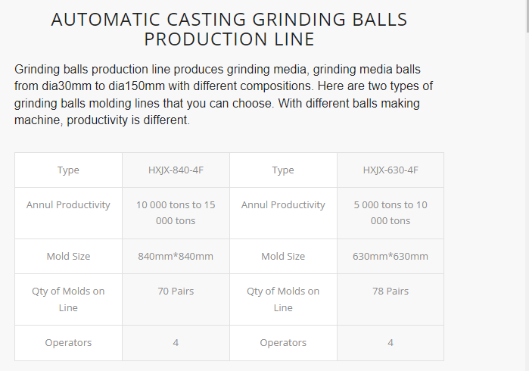The width and height of the screenshot is (529, 371).
Task: Select the HXJX-840-4F table cell
Action: tap(176, 170)
